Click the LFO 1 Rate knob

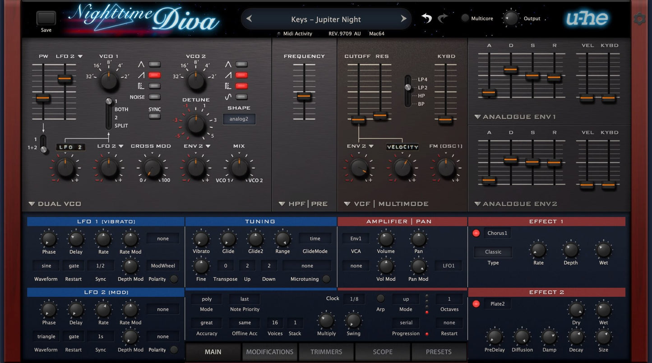point(103,239)
